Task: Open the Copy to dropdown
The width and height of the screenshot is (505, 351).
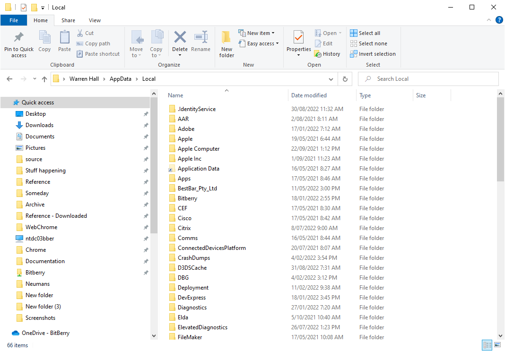Action: click(x=156, y=44)
